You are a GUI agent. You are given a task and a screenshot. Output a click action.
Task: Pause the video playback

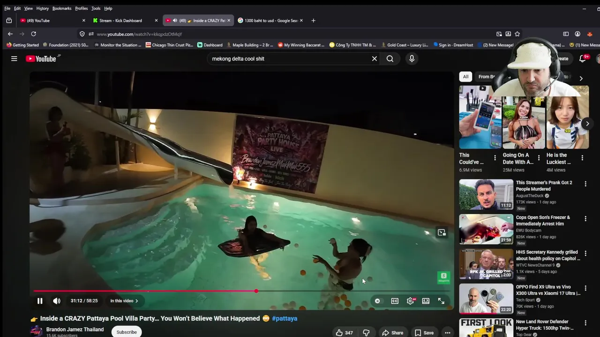pyautogui.click(x=40, y=301)
